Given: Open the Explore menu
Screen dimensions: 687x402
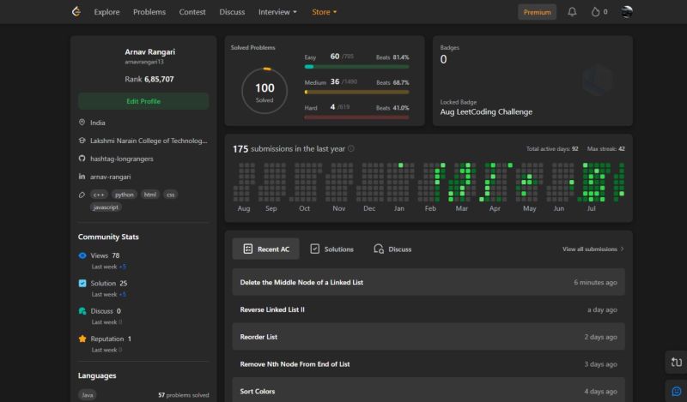Looking at the screenshot, I should click(106, 12).
